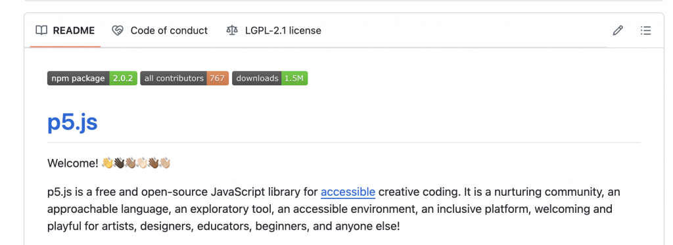This screenshot has width=673, height=245.
Task: Click the Code of conduct heart icon
Action: [118, 30]
